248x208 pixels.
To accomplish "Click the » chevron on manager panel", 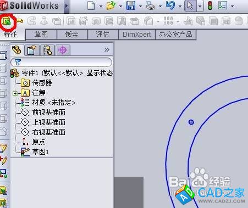I will 107,49.
